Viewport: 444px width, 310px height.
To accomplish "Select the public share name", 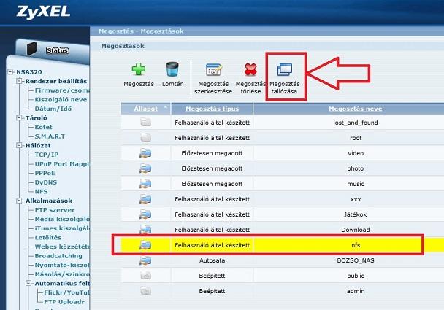I will 356,276.
